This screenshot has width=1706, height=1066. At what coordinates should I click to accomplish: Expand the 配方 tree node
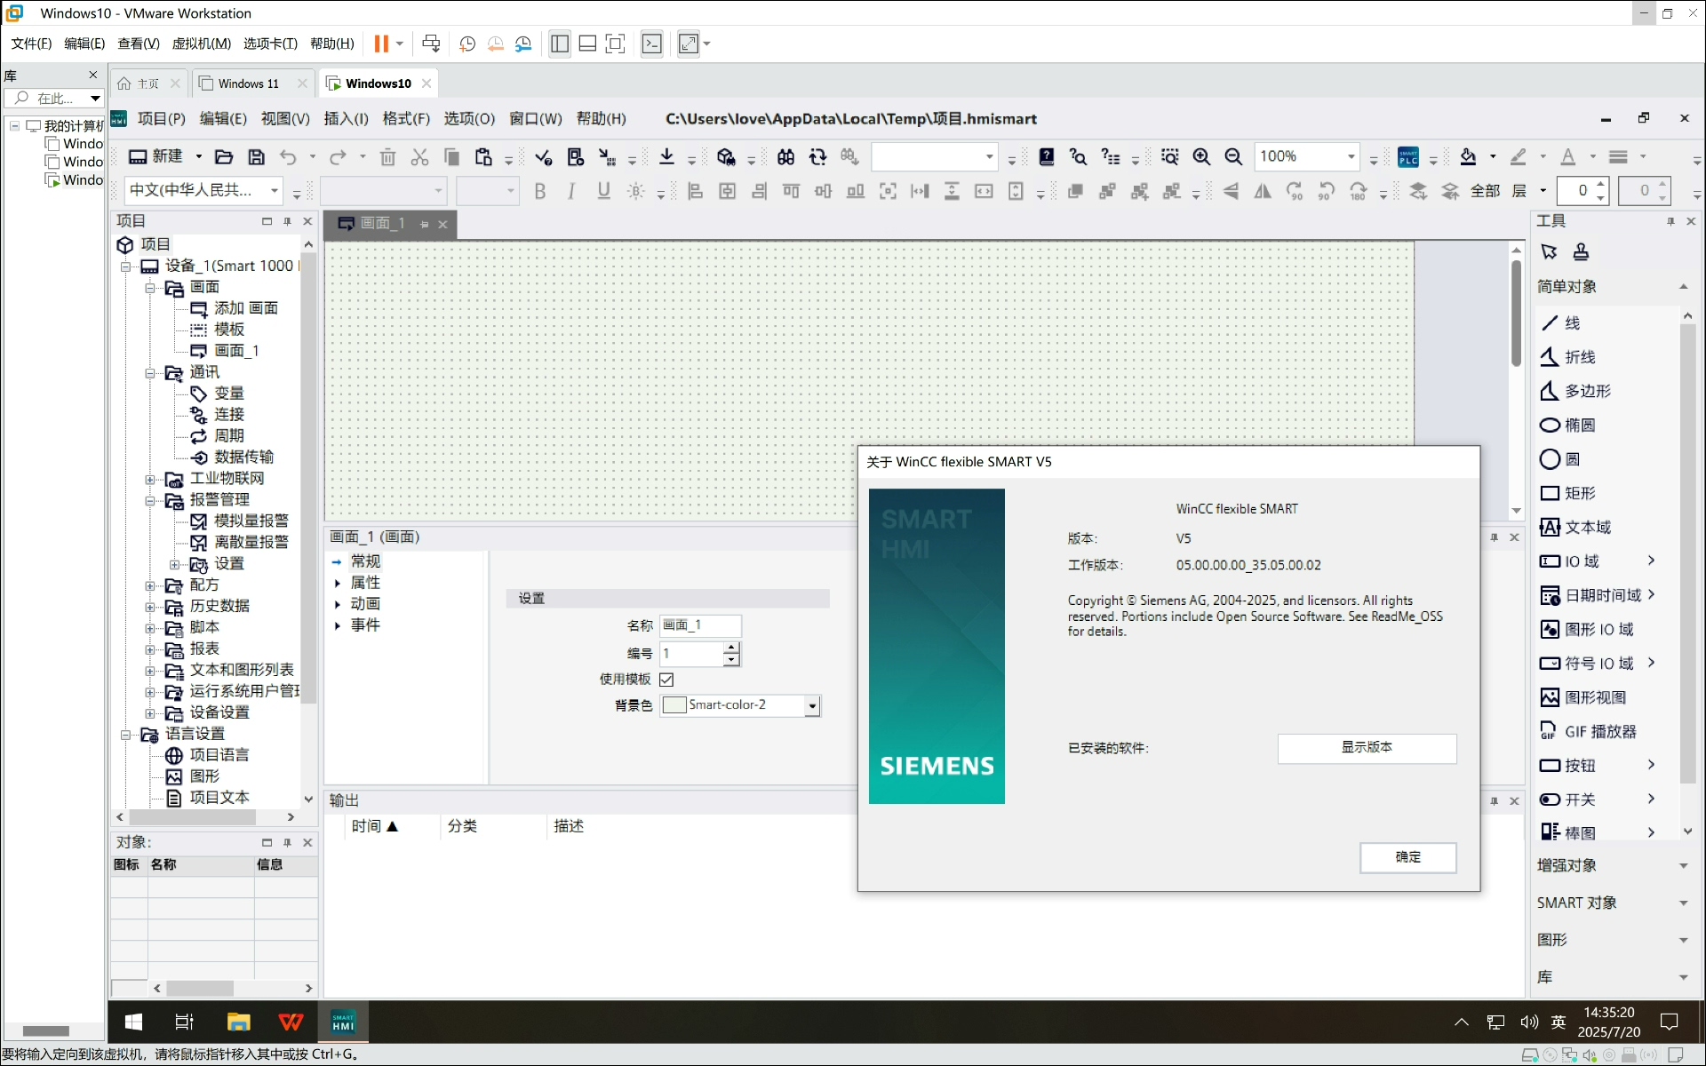pos(151,585)
